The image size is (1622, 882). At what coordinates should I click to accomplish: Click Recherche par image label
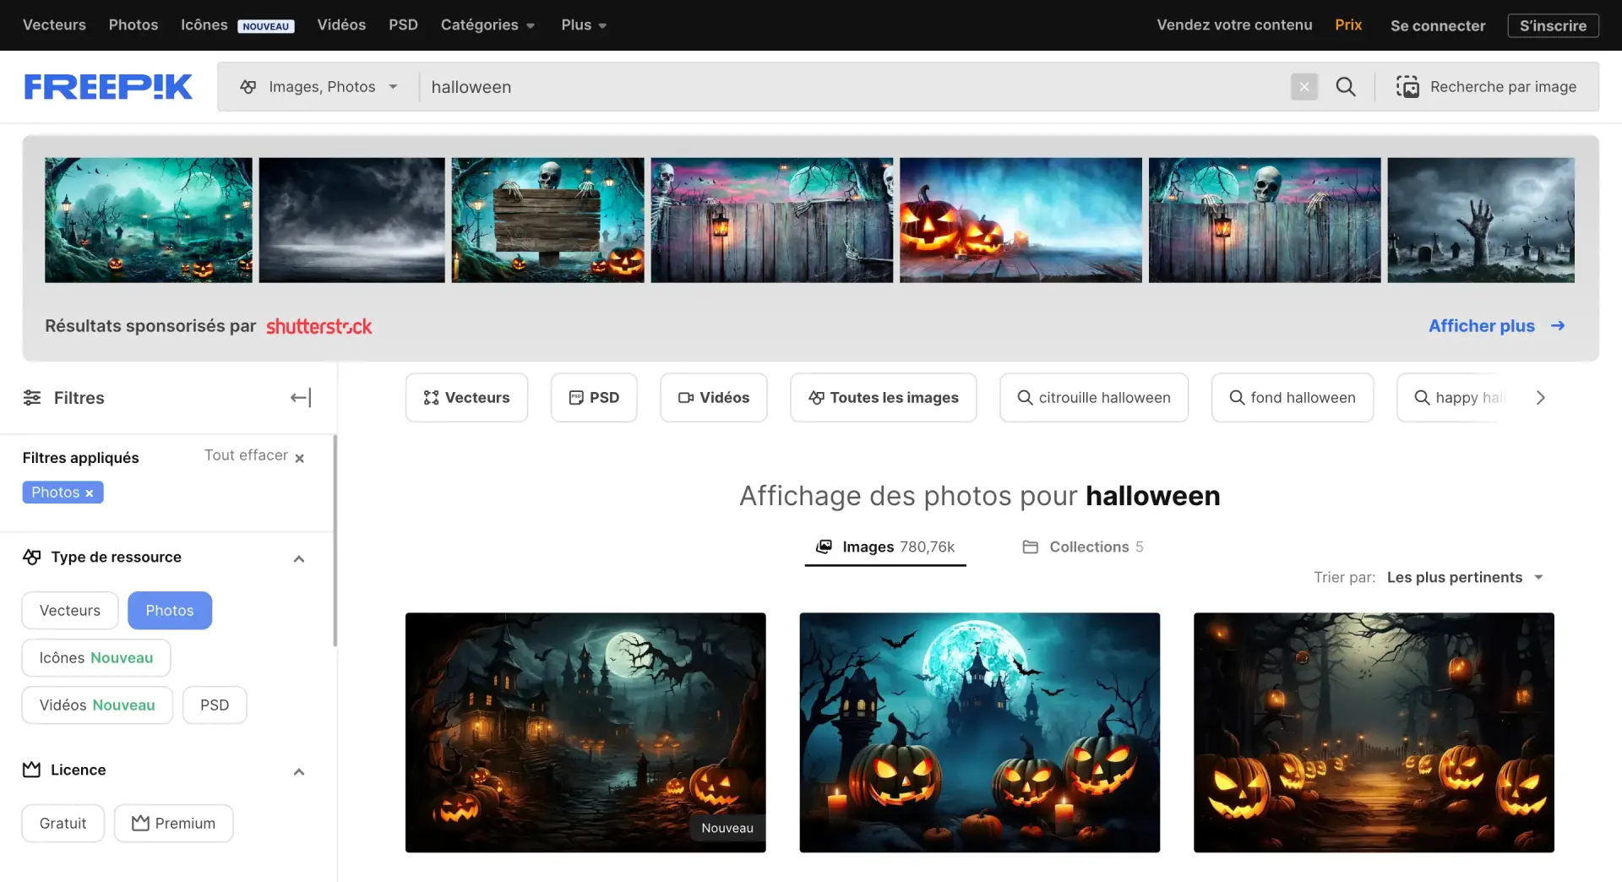pyautogui.click(x=1503, y=87)
